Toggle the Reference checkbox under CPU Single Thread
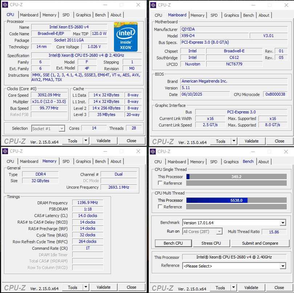294x293 pixels. coord(160,183)
